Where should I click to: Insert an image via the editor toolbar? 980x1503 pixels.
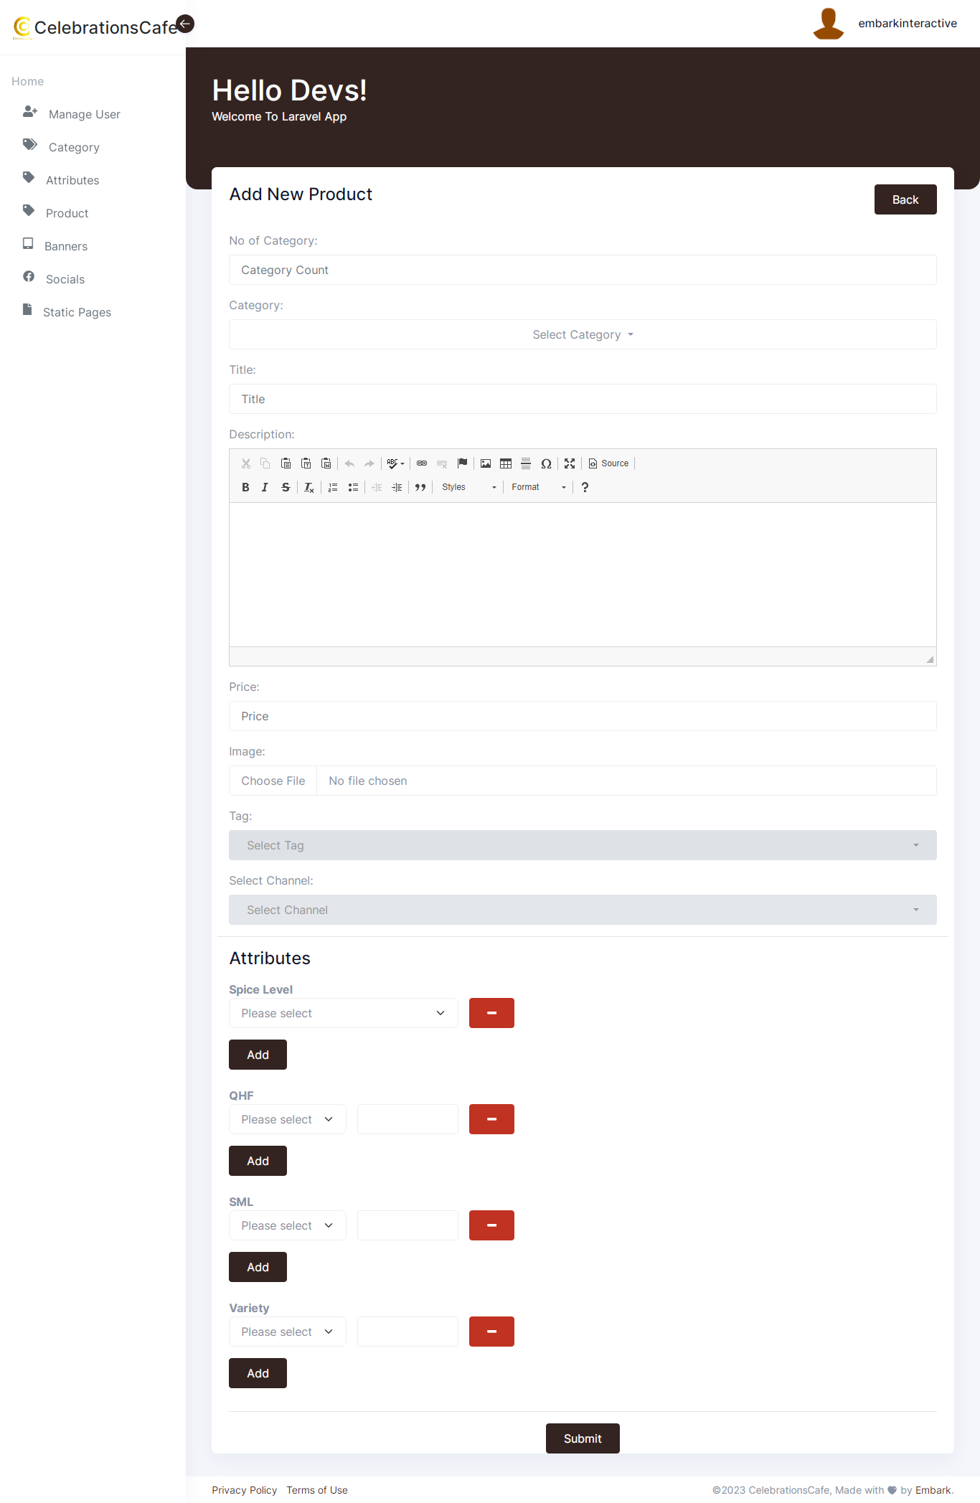click(x=486, y=463)
